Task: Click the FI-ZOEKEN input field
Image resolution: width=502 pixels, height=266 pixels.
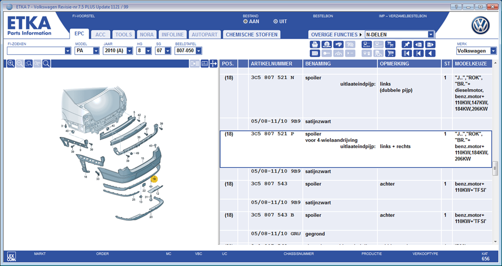Action: [x=36, y=50]
